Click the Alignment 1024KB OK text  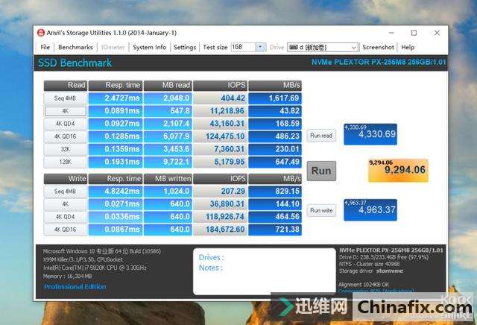tap(364, 285)
